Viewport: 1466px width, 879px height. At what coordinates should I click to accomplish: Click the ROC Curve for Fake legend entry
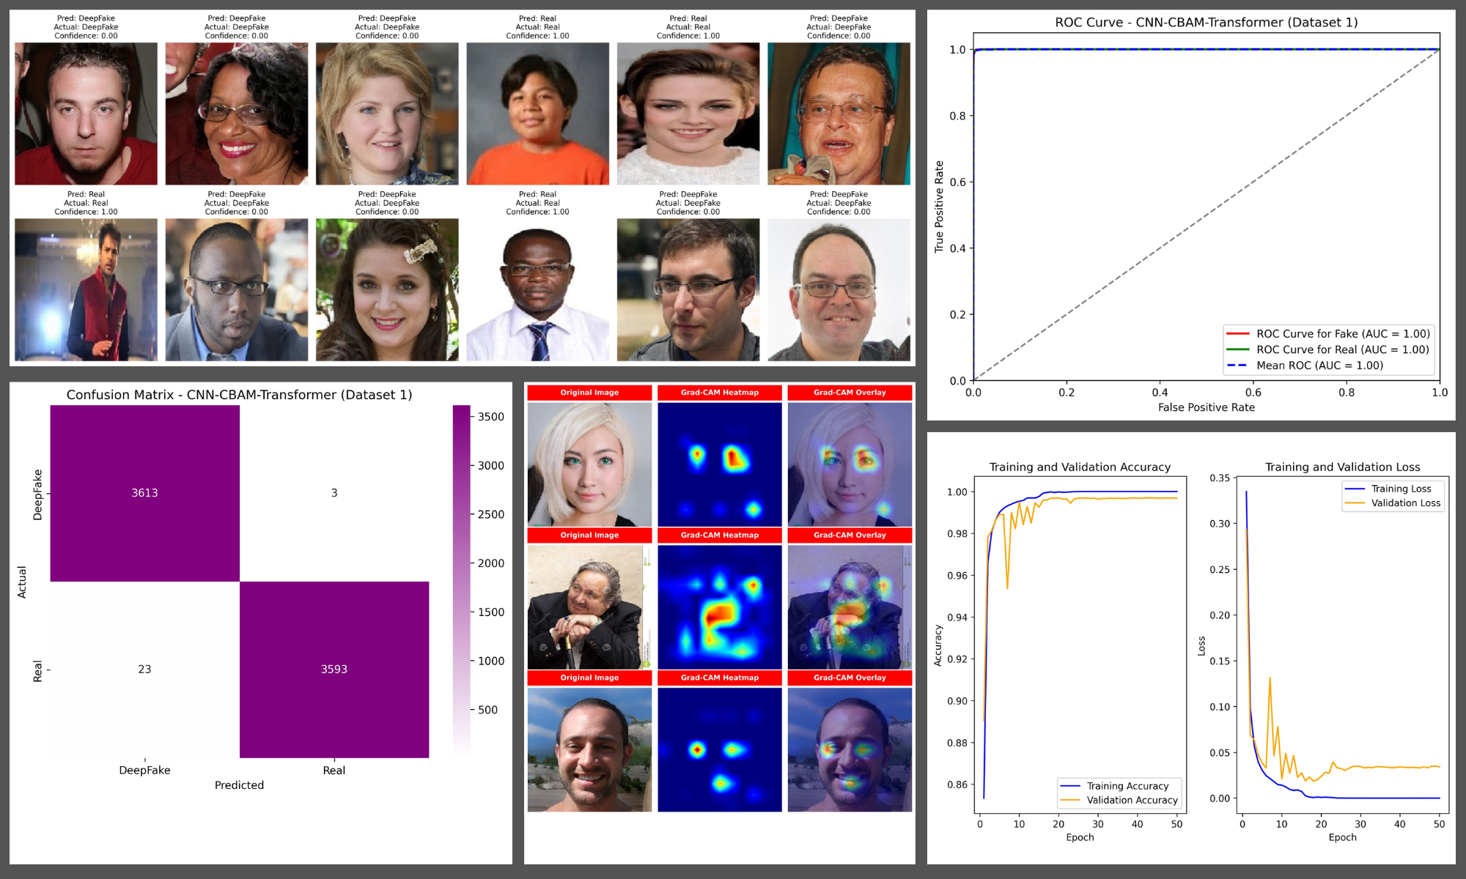(1327, 334)
